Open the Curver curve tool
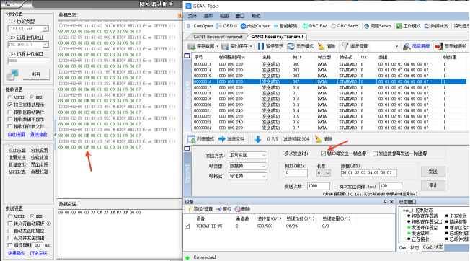This screenshot has height=261, width=470. click(x=255, y=26)
